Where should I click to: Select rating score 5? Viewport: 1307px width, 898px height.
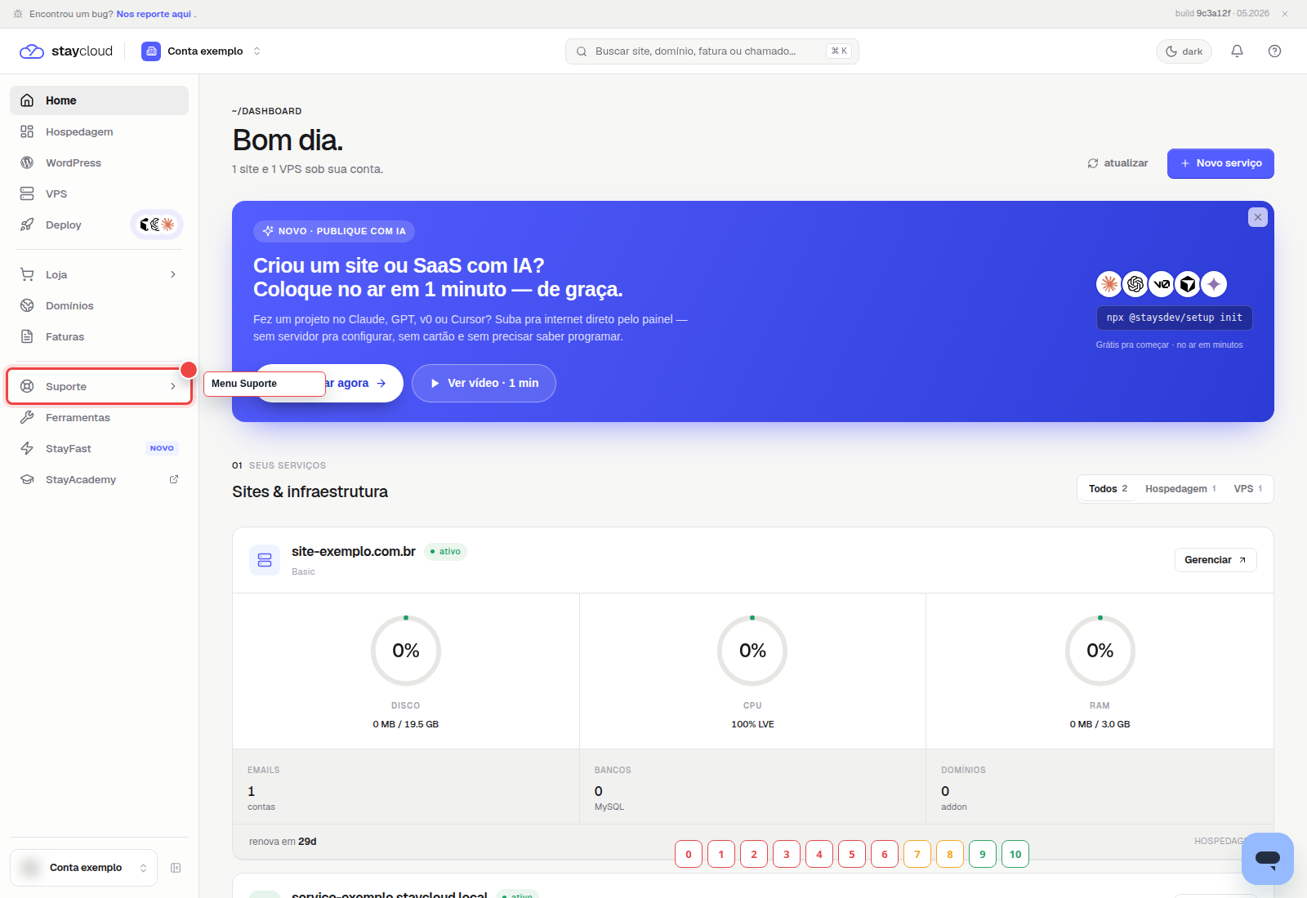point(852,854)
